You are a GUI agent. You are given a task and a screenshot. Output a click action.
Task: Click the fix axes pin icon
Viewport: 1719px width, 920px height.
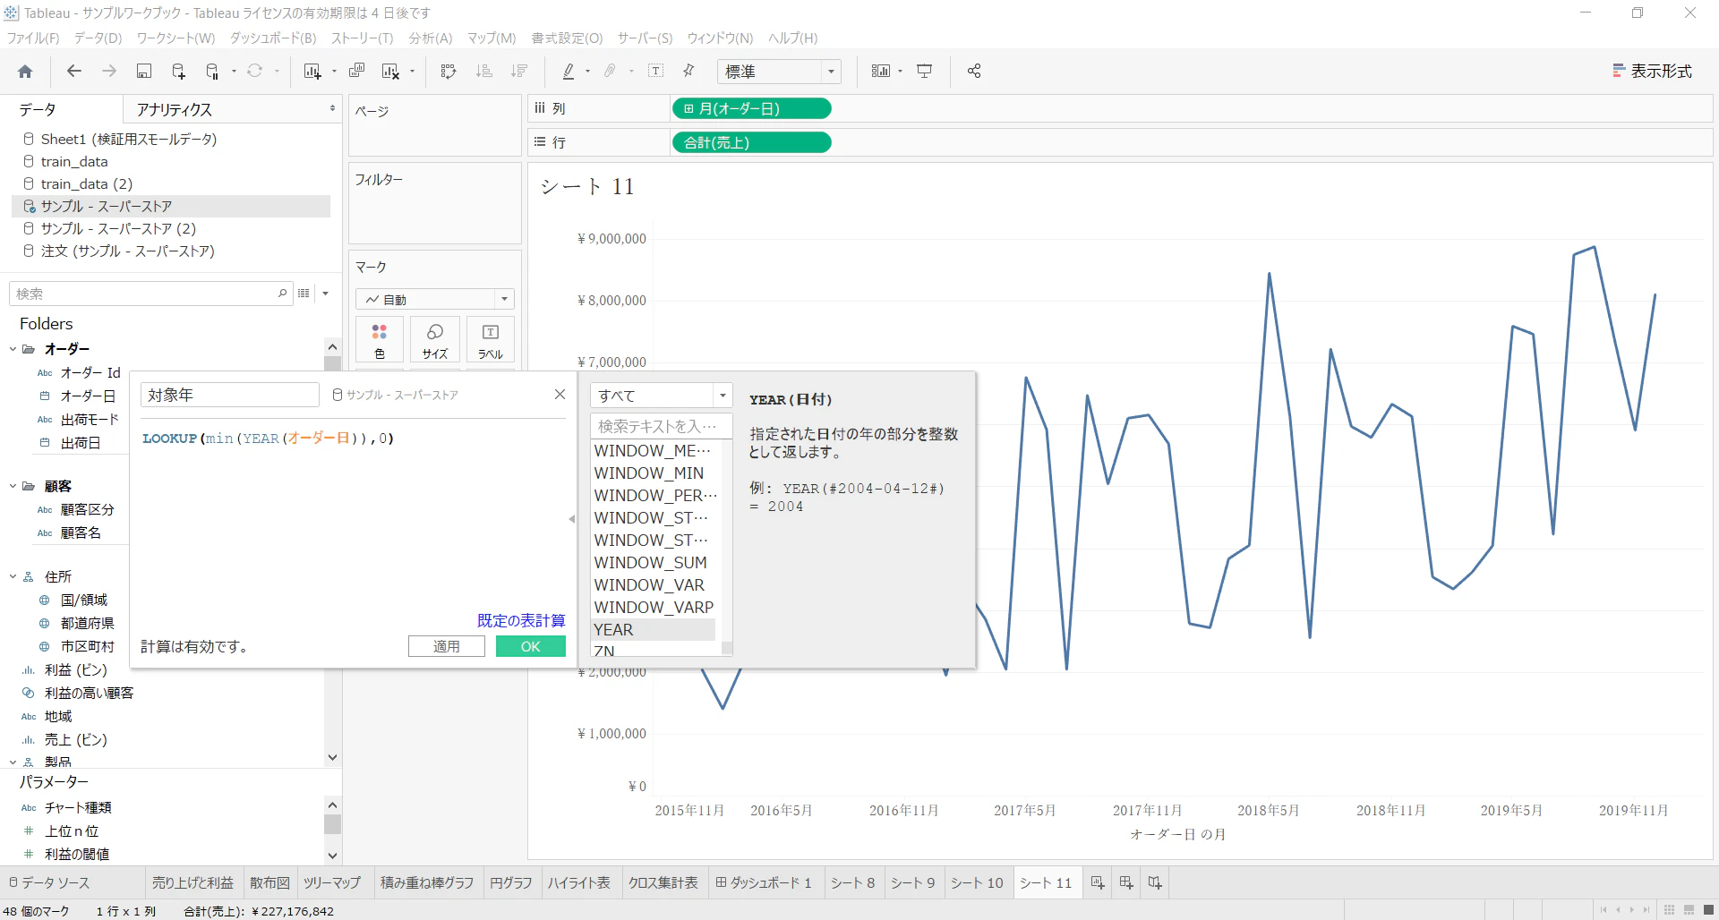click(688, 72)
